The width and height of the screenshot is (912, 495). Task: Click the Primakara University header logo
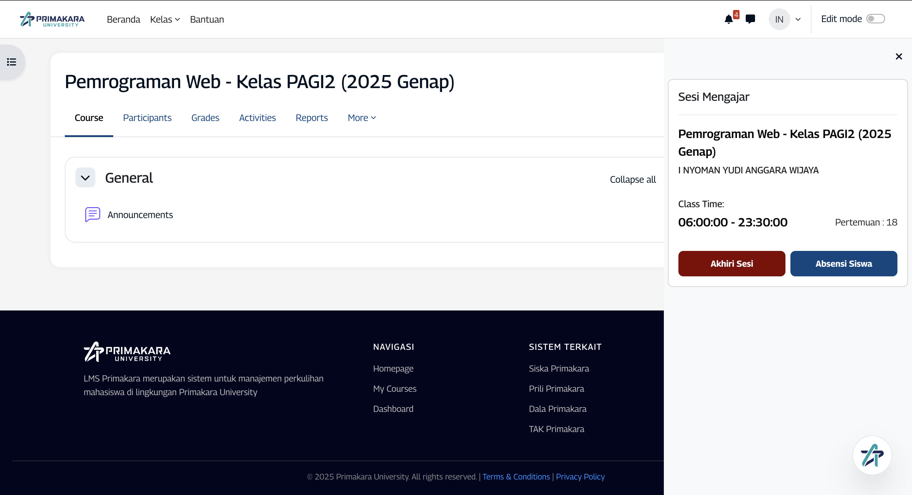click(x=52, y=20)
